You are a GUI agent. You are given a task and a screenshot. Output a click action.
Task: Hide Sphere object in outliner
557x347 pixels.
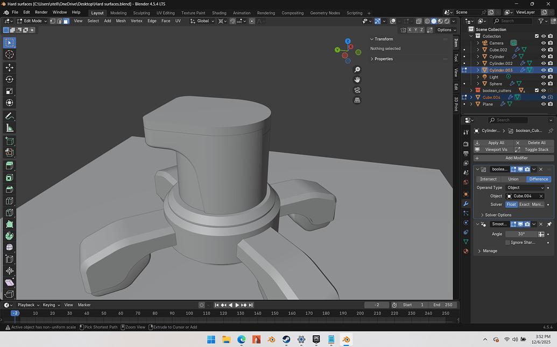(543, 84)
